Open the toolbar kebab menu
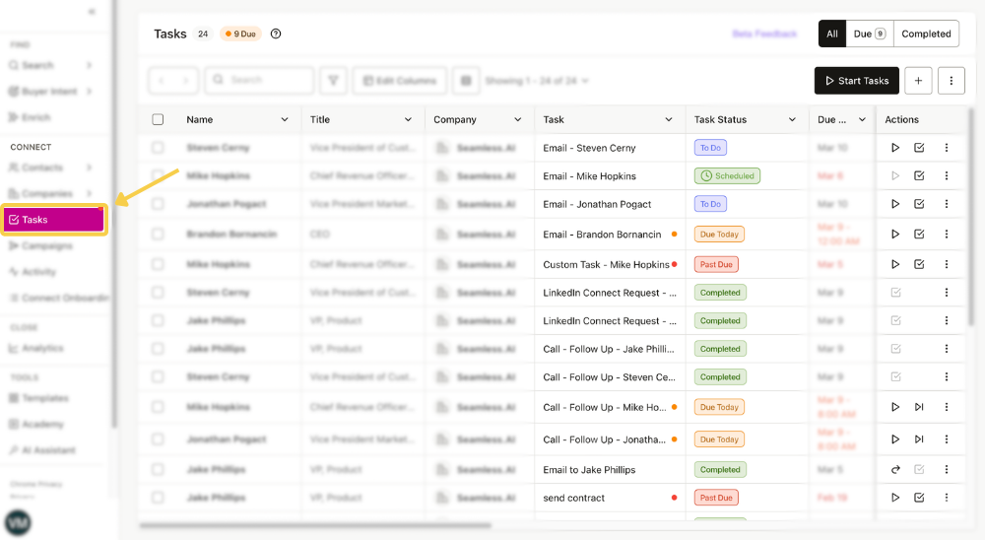Image resolution: width=985 pixels, height=540 pixels. pyautogui.click(x=952, y=81)
